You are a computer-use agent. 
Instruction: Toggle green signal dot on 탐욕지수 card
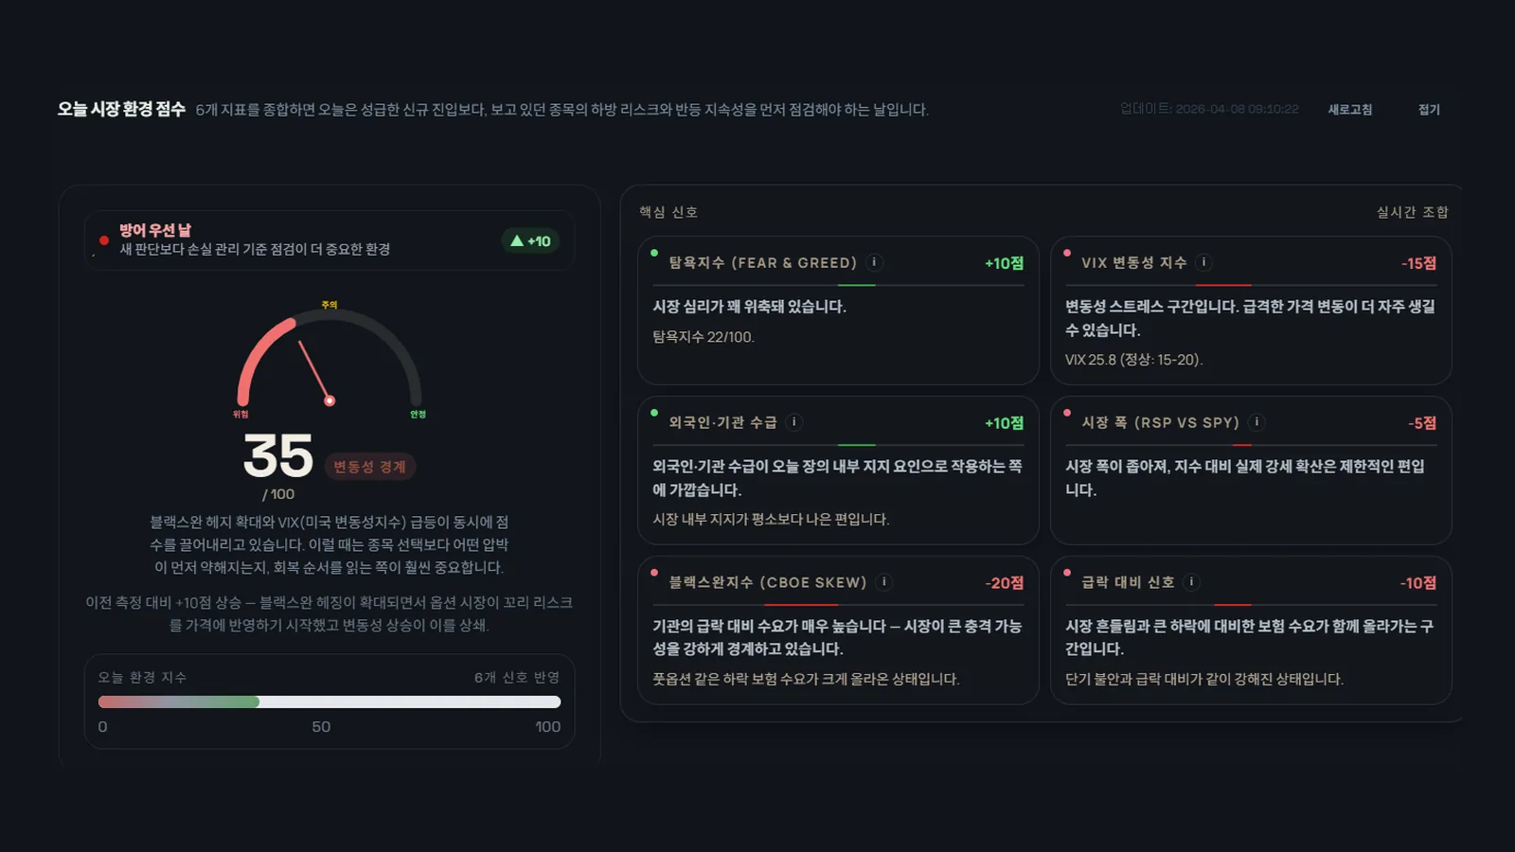click(x=653, y=253)
